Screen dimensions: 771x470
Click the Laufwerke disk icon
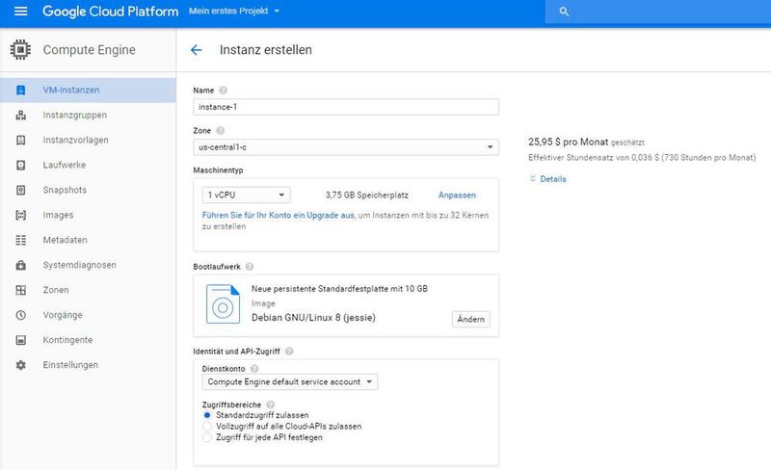click(x=20, y=166)
